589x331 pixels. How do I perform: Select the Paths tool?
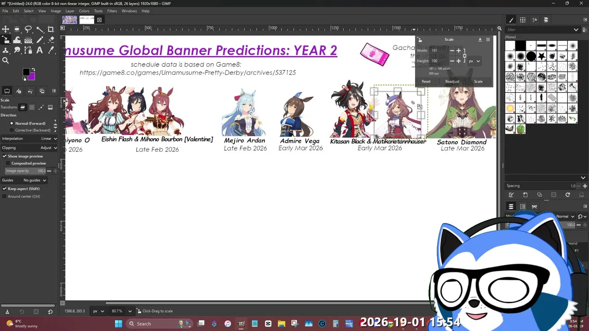[x=28, y=51]
